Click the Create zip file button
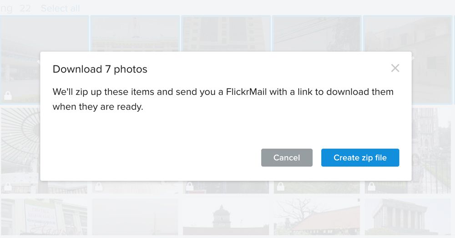Screen dimensions: 455x238 [x=360, y=158]
